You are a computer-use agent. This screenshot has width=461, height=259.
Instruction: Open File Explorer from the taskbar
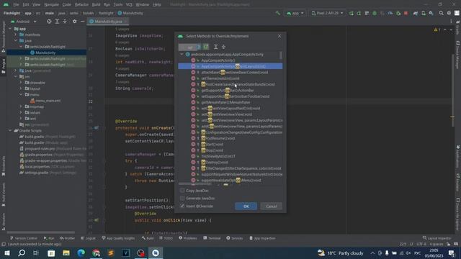pos(66,253)
